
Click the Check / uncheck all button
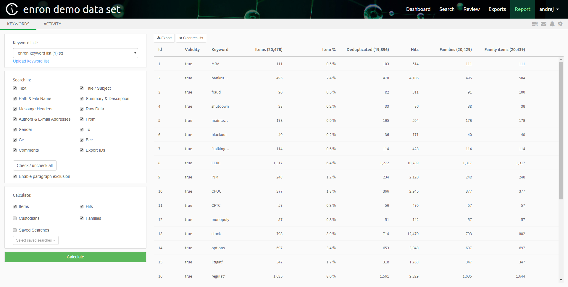click(35, 165)
